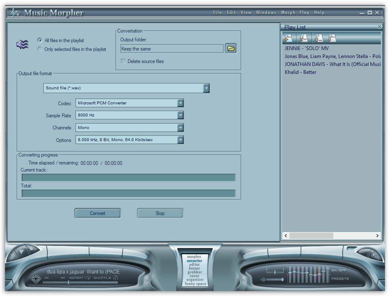Expand the Sample Rate dropdown
This screenshot has width=390, height=296.
tap(180, 115)
